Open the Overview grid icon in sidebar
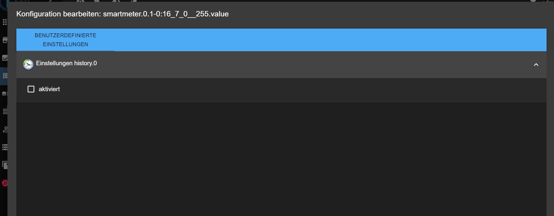The image size is (554, 216). pyautogui.click(x=4, y=22)
